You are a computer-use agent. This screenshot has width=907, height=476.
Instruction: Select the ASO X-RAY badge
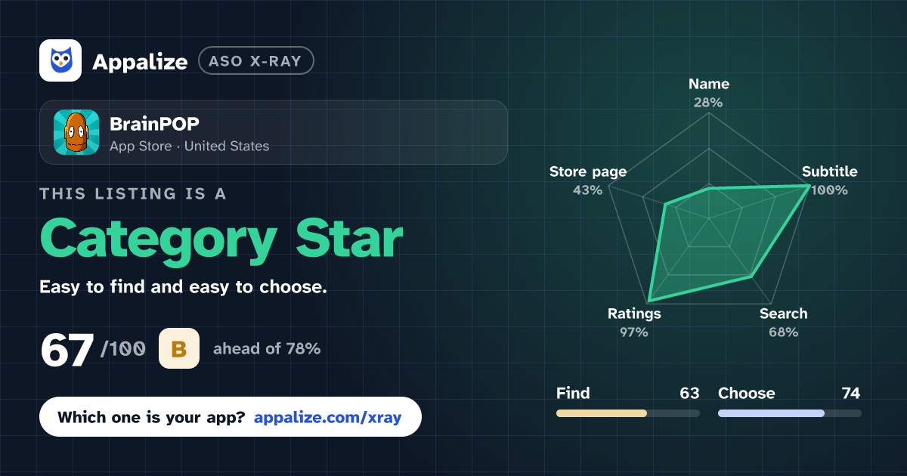(x=255, y=61)
